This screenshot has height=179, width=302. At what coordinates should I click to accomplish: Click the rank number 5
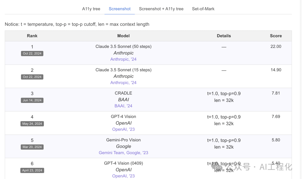(32, 140)
